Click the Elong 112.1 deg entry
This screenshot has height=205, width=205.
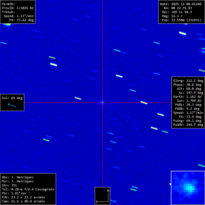[188, 81]
